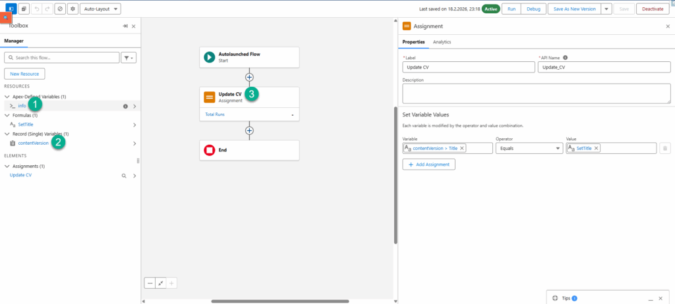Switch to the Analytics tab
Image resolution: width=675 pixels, height=304 pixels.
[442, 42]
